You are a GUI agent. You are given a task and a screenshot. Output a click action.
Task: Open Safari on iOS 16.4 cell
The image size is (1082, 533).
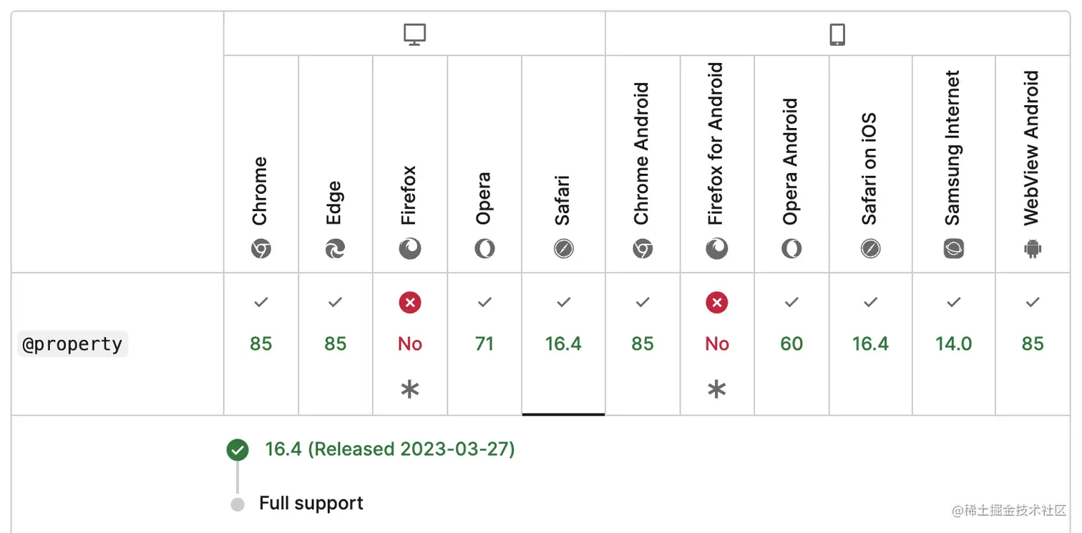pyautogui.click(x=870, y=343)
